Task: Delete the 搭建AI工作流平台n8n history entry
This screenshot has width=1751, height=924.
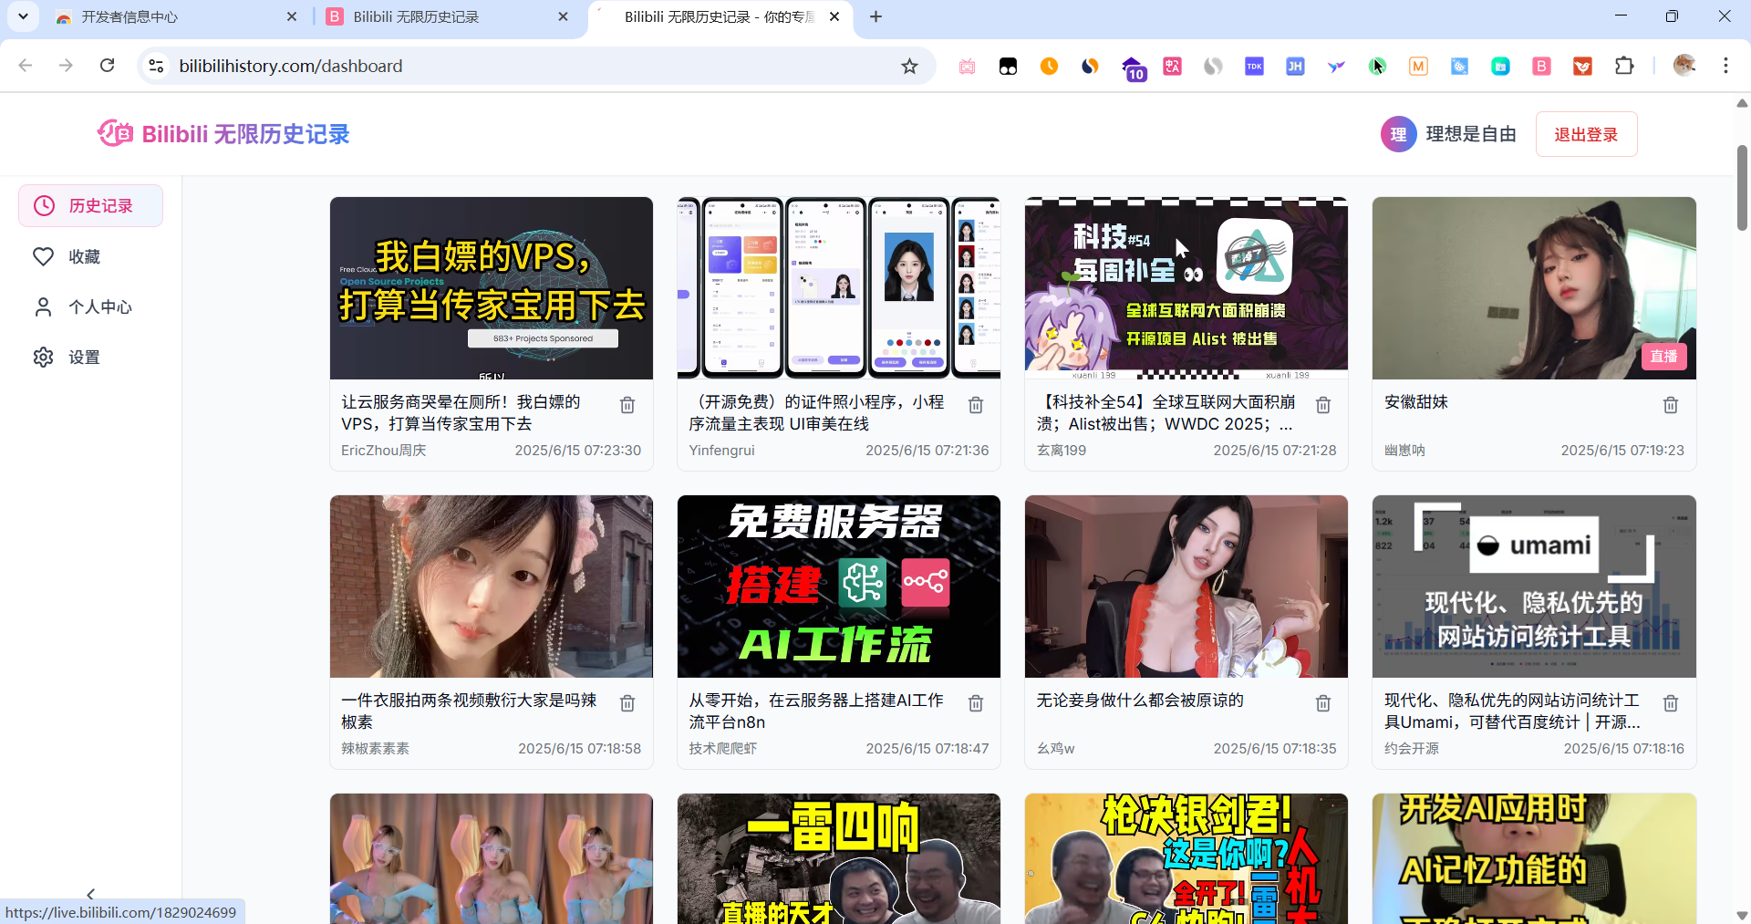Action: click(976, 703)
